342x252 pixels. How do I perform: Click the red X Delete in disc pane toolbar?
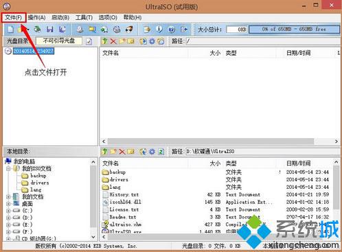point(113,41)
